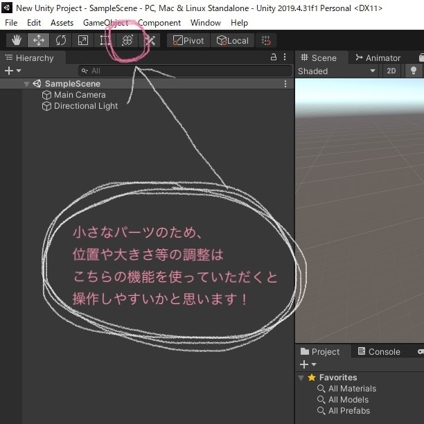Open the File menu
The height and width of the screenshot is (424, 424).
click(x=11, y=23)
